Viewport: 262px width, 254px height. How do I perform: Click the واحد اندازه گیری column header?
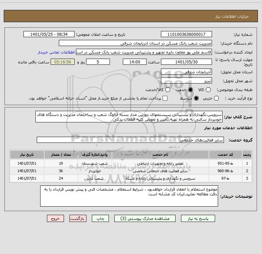tap(95, 154)
